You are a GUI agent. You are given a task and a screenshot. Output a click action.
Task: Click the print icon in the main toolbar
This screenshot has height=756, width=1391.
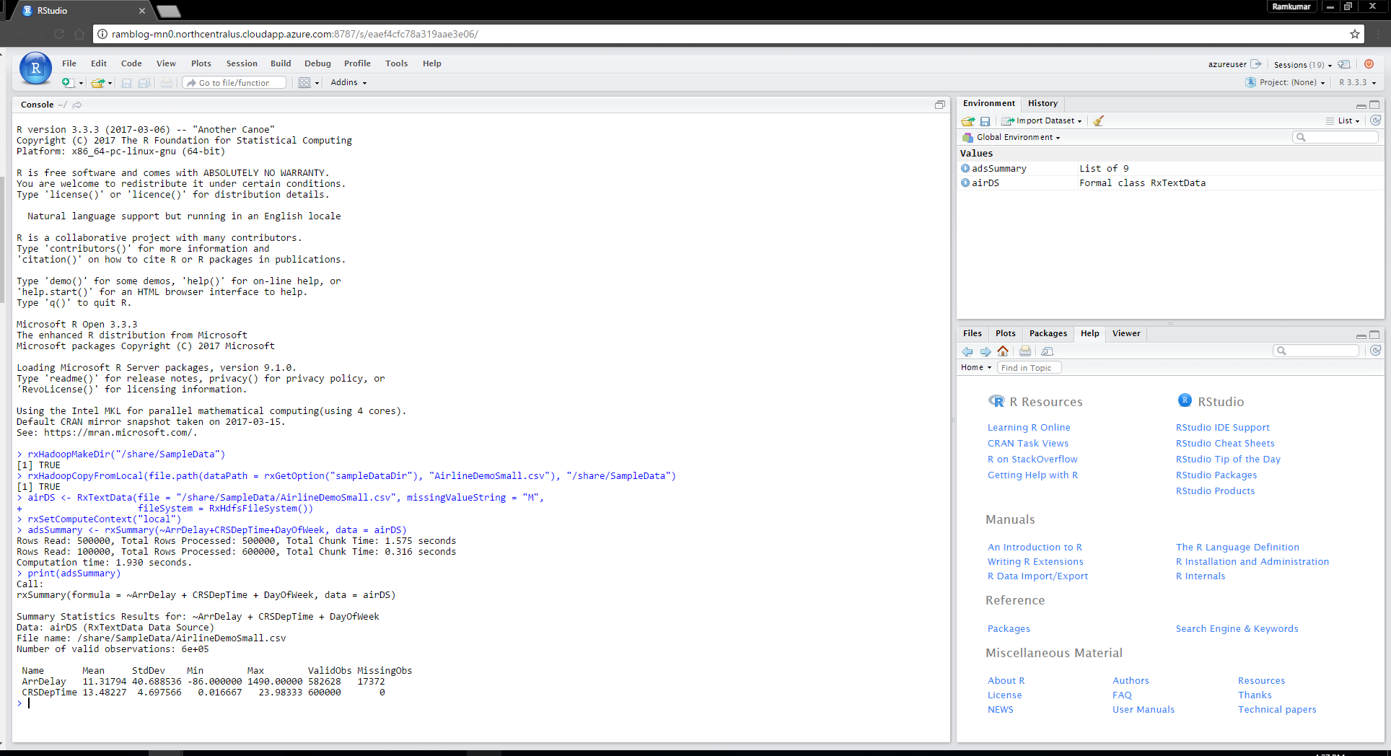(x=167, y=82)
